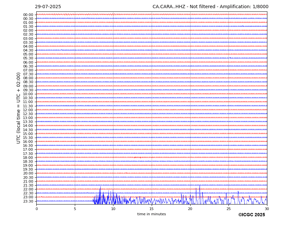The width and height of the screenshot is (303, 227).
Task: Click the 07:30 time row label
Action: (x=28, y=74)
